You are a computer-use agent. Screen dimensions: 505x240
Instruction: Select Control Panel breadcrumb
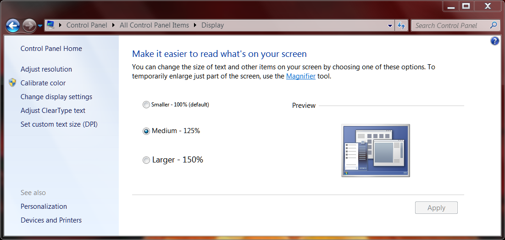coord(87,25)
